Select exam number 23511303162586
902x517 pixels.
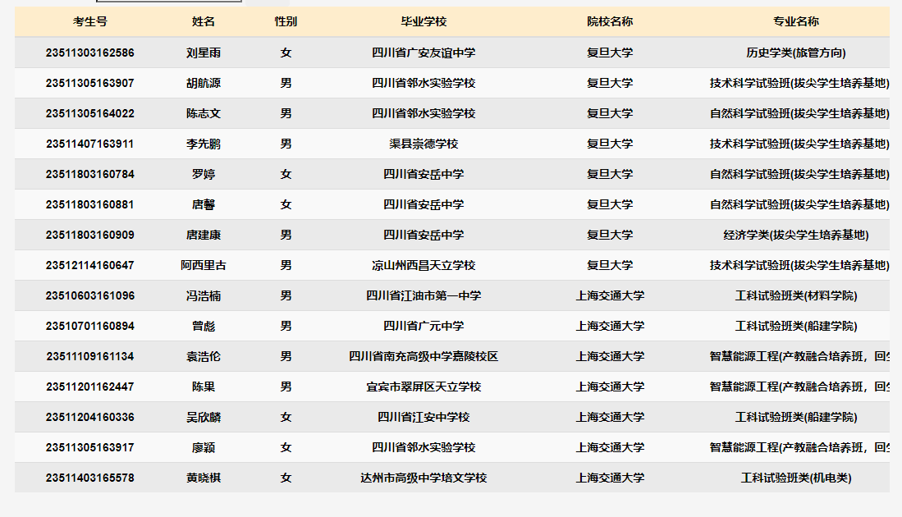click(89, 53)
